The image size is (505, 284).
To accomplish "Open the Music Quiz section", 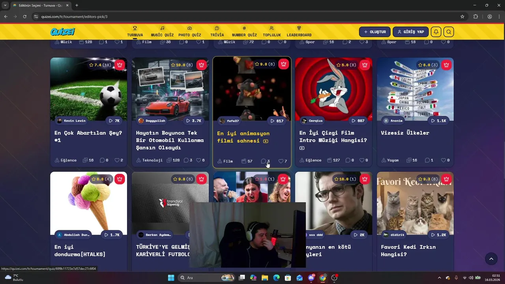I will pos(162,32).
